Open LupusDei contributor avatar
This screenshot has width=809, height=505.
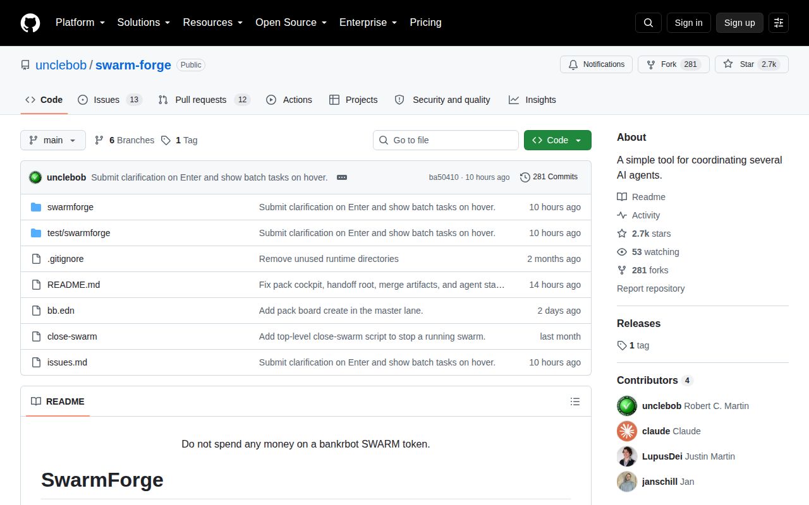[x=627, y=456]
